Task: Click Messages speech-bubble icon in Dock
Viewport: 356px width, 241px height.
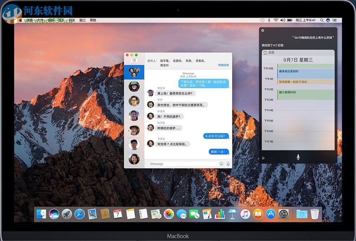Action: point(182,214)
